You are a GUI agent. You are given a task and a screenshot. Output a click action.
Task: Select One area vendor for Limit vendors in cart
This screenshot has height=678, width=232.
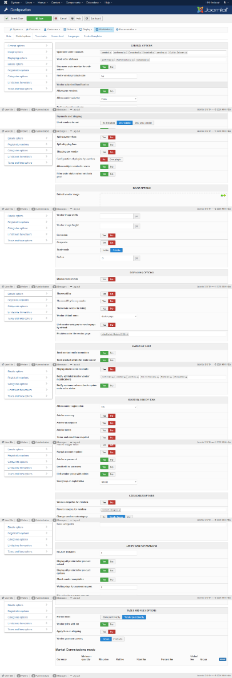144,123
